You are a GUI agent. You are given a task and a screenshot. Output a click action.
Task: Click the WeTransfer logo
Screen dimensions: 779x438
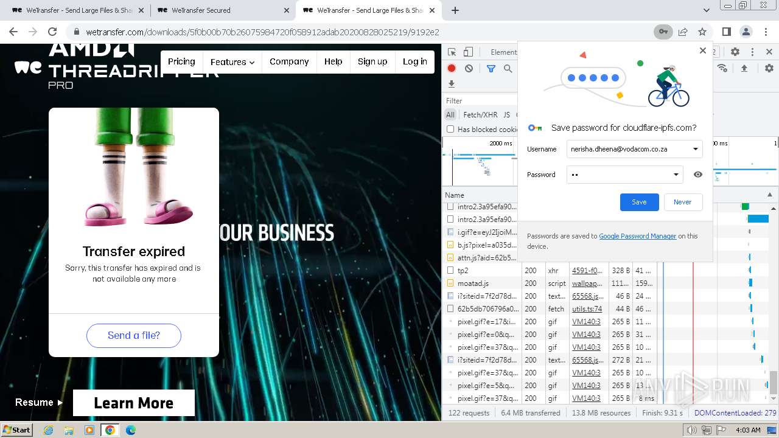[x=28, y=68]
